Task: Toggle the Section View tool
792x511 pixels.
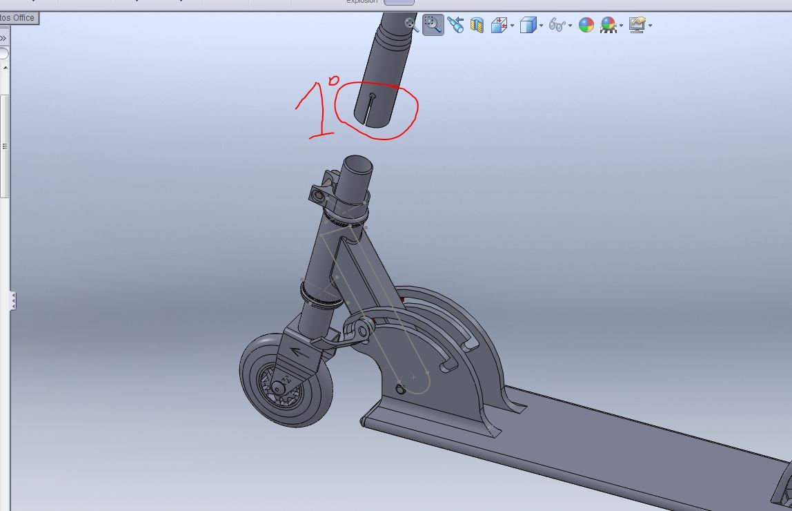Action: (477, 25)
